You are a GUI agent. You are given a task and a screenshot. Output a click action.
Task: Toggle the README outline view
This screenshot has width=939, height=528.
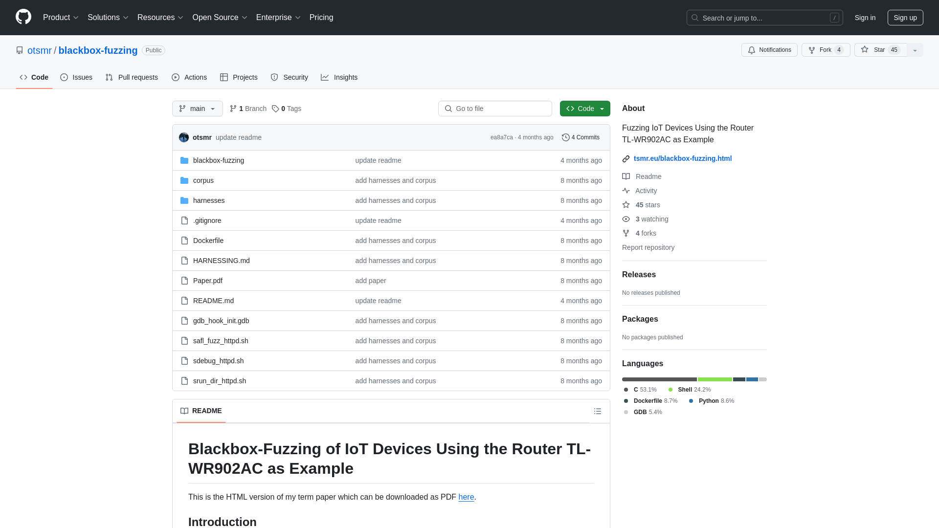(x=598, y=411)
